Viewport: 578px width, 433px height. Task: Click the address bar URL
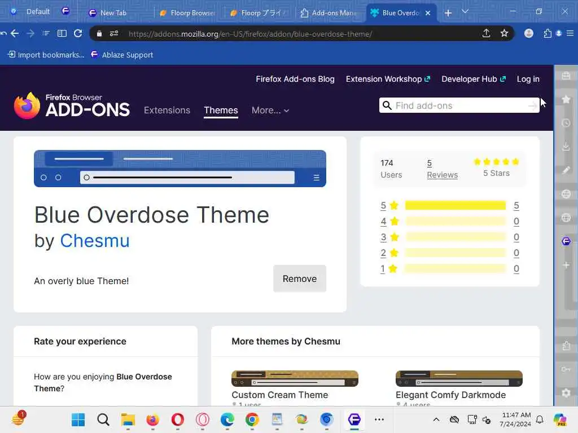pos(250,34)
